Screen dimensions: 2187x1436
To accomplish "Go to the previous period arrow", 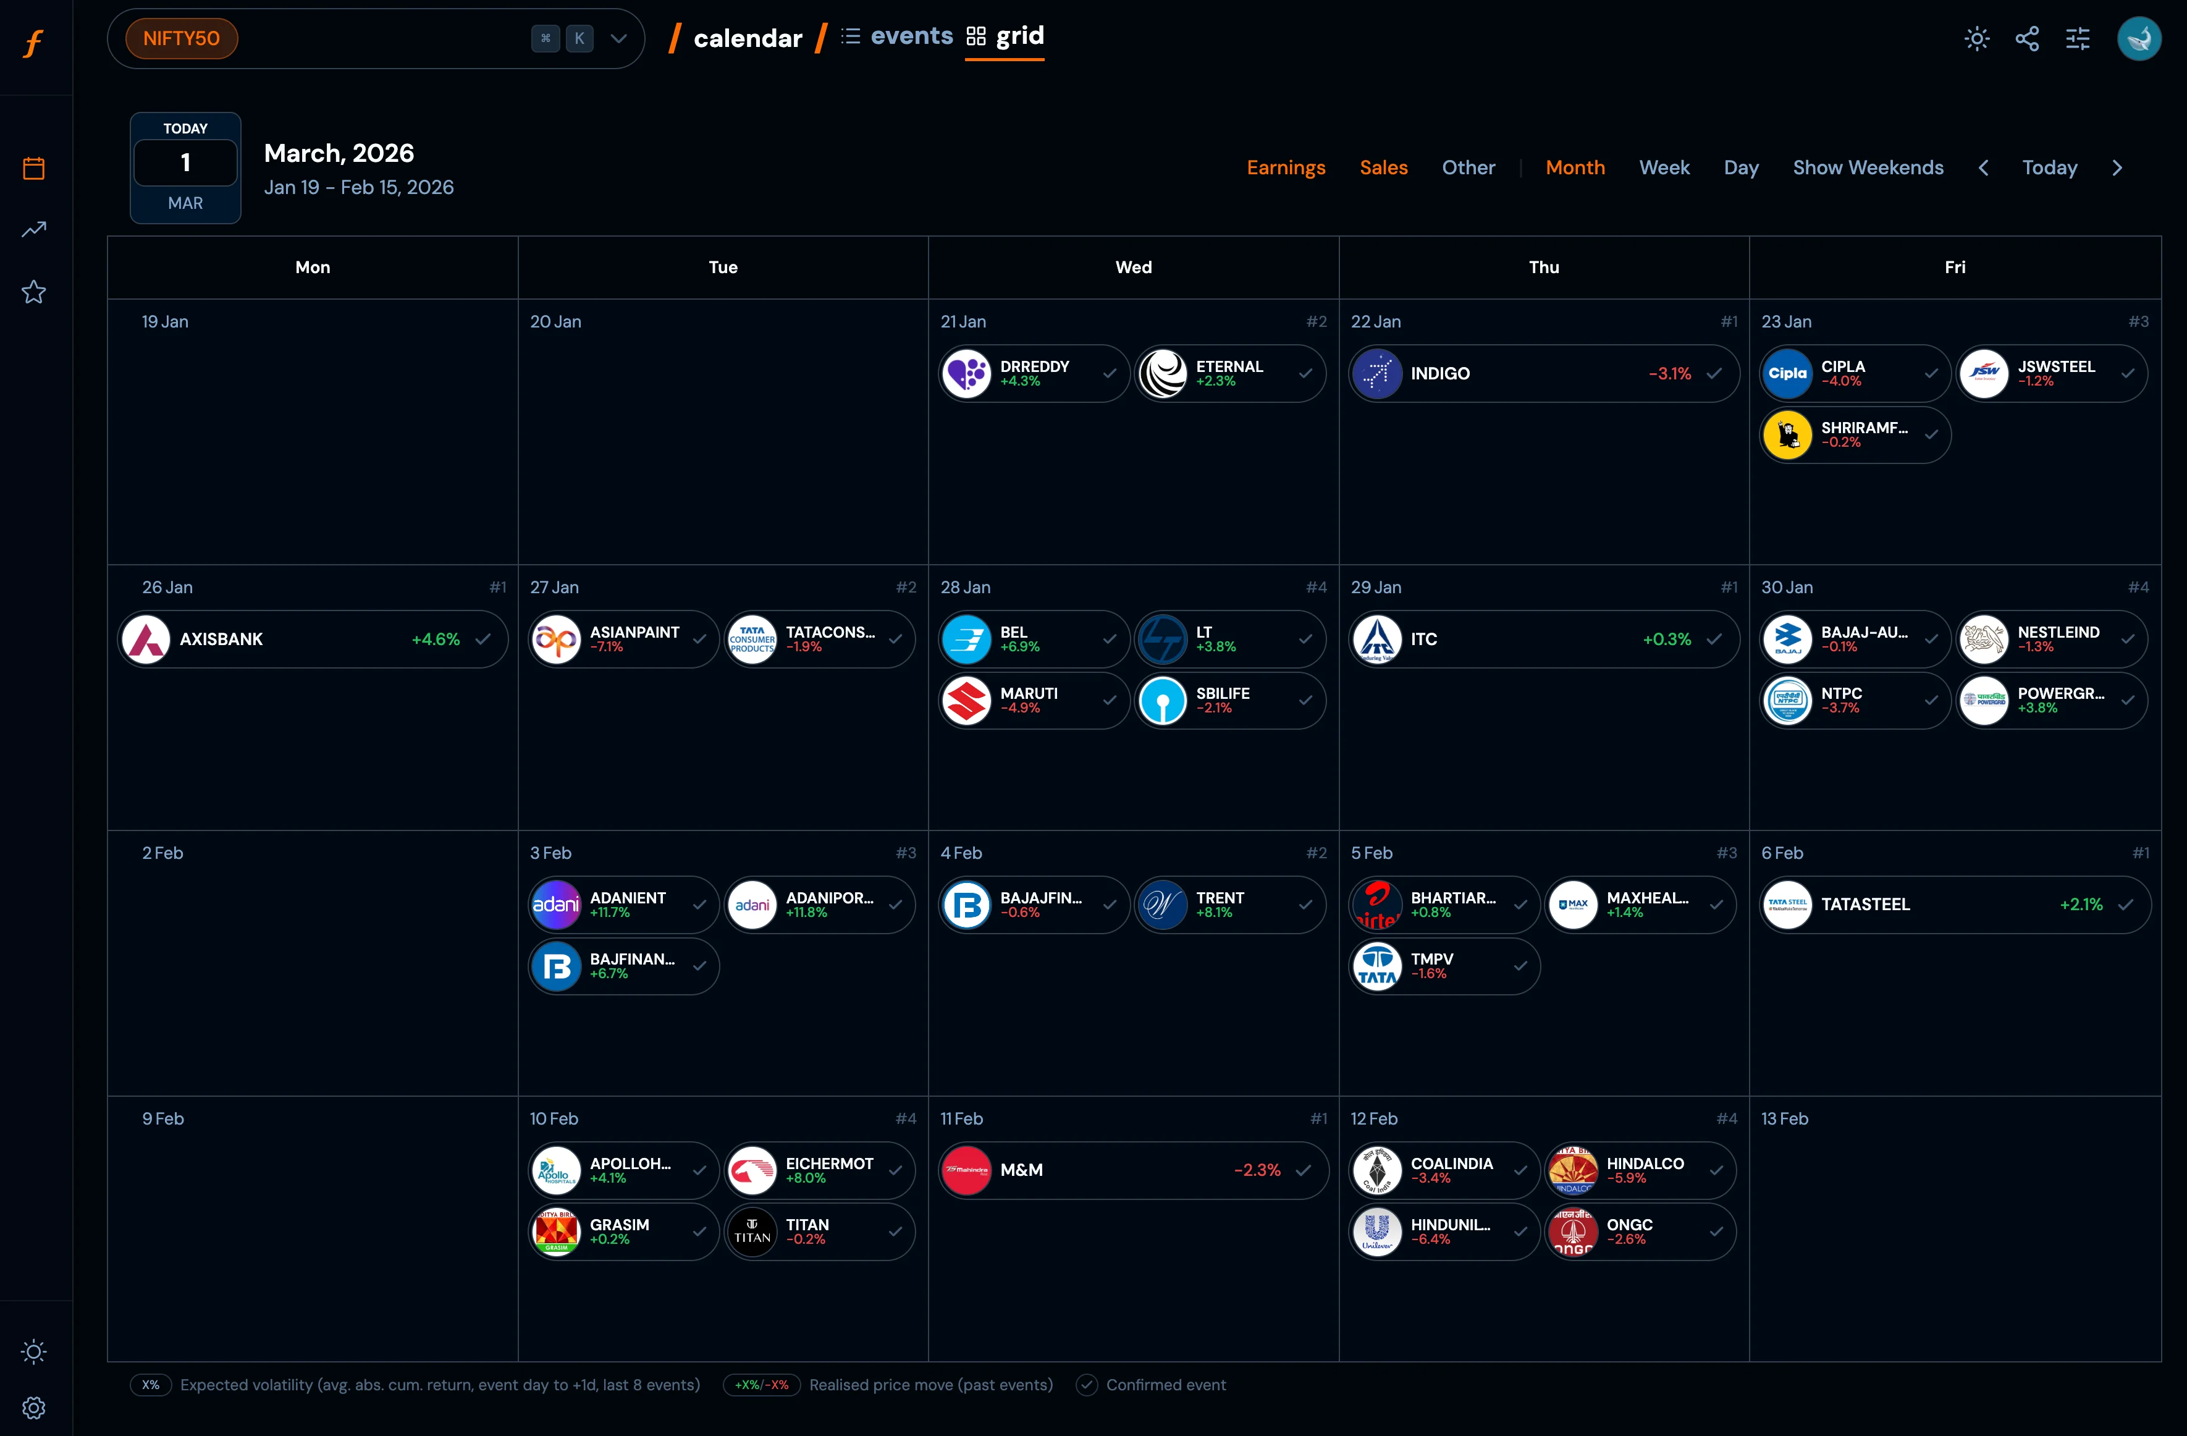I will pos(1983,167).
